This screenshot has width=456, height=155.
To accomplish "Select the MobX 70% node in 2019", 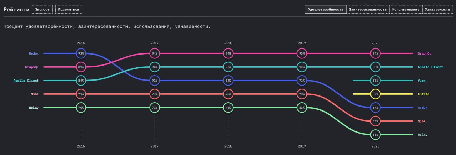I will pos(302,94).
